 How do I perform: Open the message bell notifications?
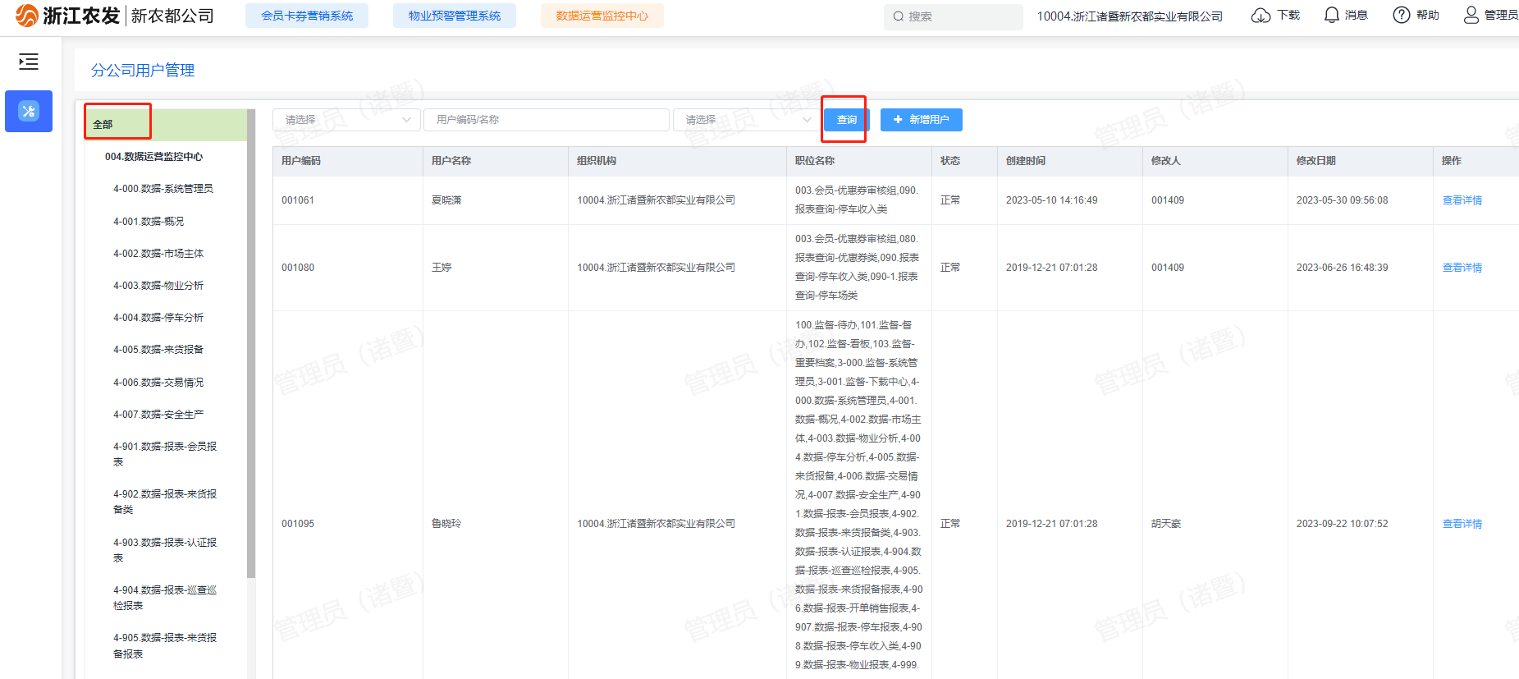[1332, 16]
